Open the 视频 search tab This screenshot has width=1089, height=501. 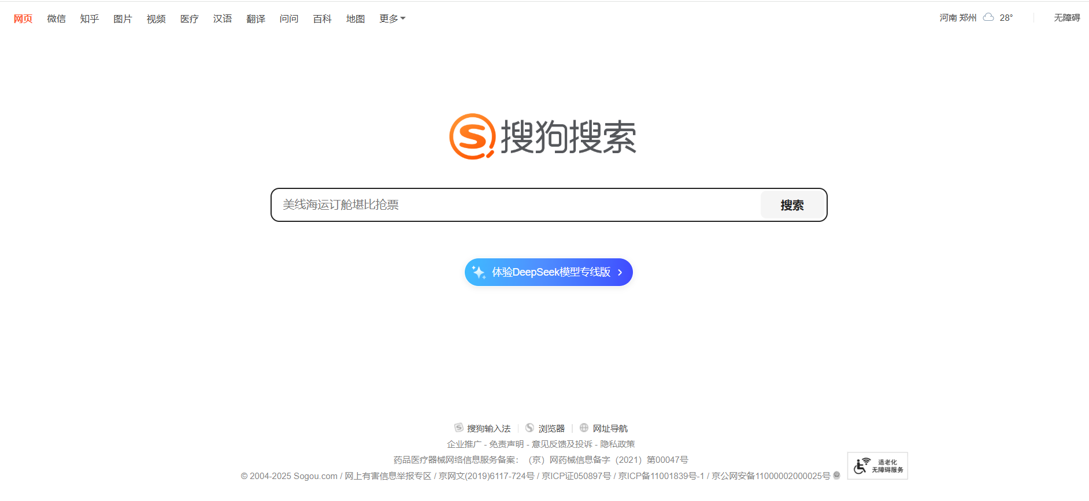(x=156, y=18)
